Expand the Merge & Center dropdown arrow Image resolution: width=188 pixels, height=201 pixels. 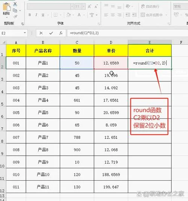coord(166,15)
